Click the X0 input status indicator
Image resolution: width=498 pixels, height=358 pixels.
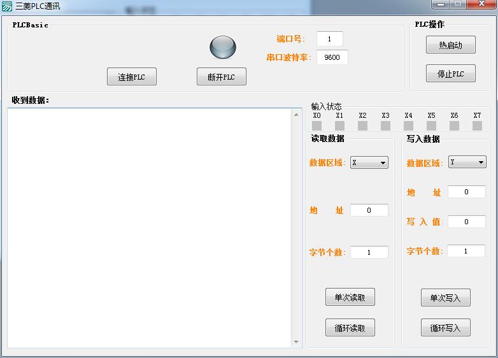pyautogui.click(x=317, y=125)
